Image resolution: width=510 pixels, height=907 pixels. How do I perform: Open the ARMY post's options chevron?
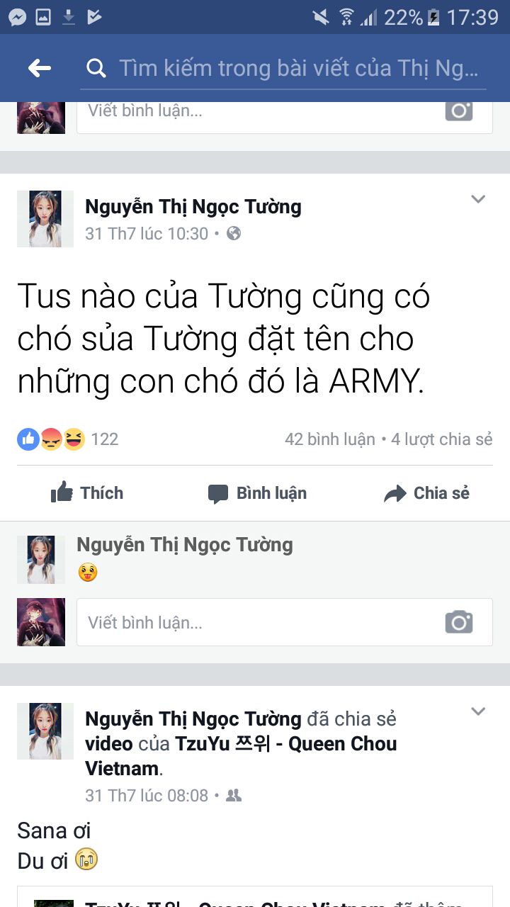478,199
